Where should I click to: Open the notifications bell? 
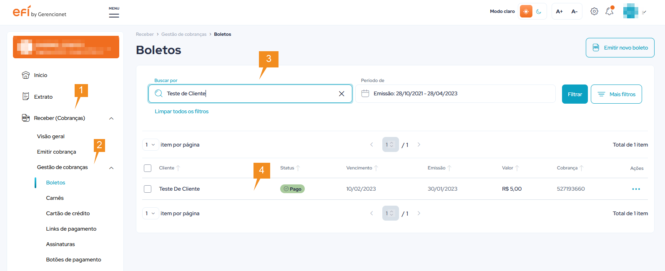coord(609,12)
